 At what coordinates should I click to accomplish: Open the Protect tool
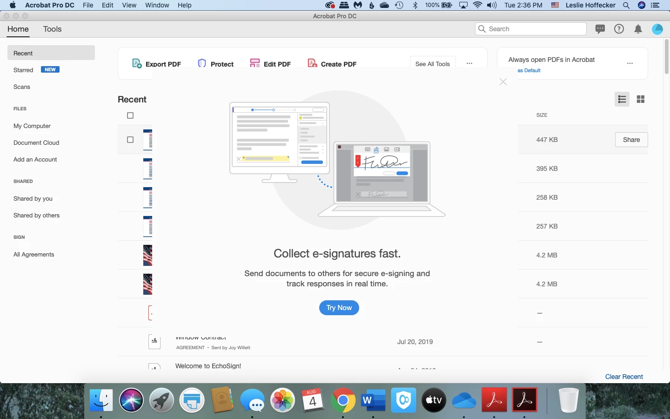click(x=215, y=64)
